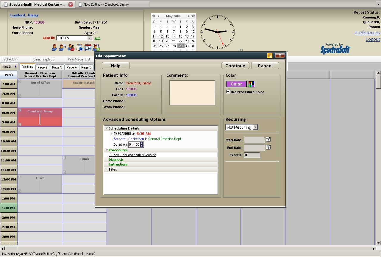Open the color palette icon beside Color
This screenshot has height=257, width=381.
[251, 84]
